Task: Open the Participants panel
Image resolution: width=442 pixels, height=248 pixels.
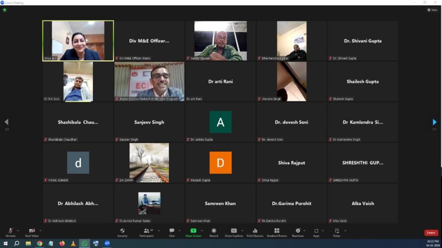Action: point(146,232)
